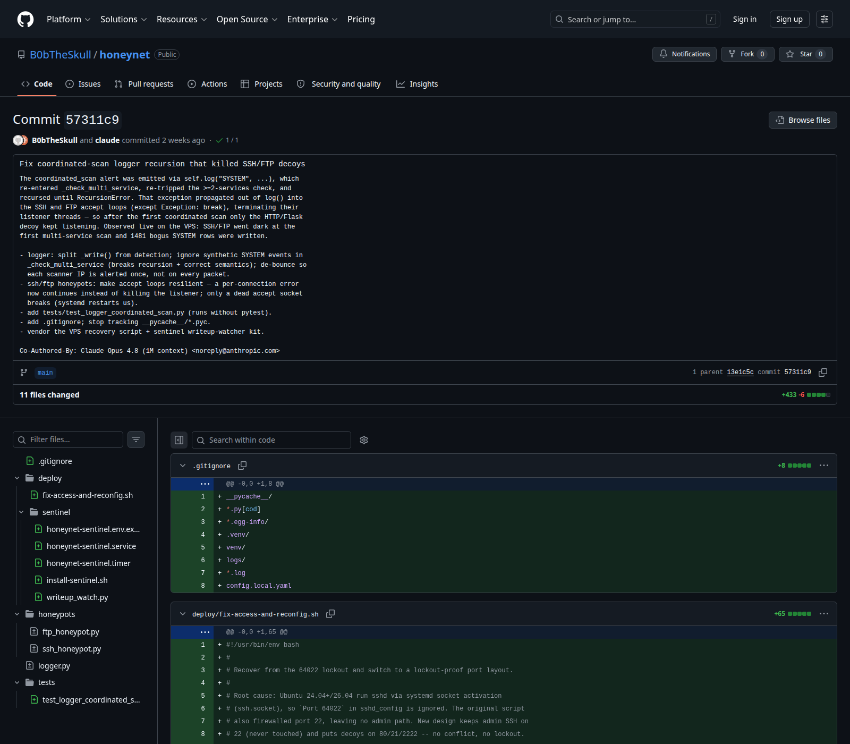Viewport: 850px width, 744px height.
Task: Open more options for fix-access-and-reconfig.sh diff
Action: [x=824, y=614]
